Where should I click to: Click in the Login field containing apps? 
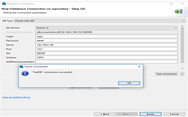[106, 36]
